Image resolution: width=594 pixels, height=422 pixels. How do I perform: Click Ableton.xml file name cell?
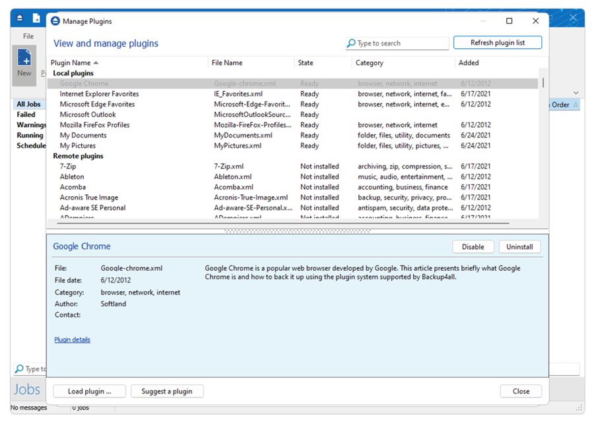click(232, 177)
